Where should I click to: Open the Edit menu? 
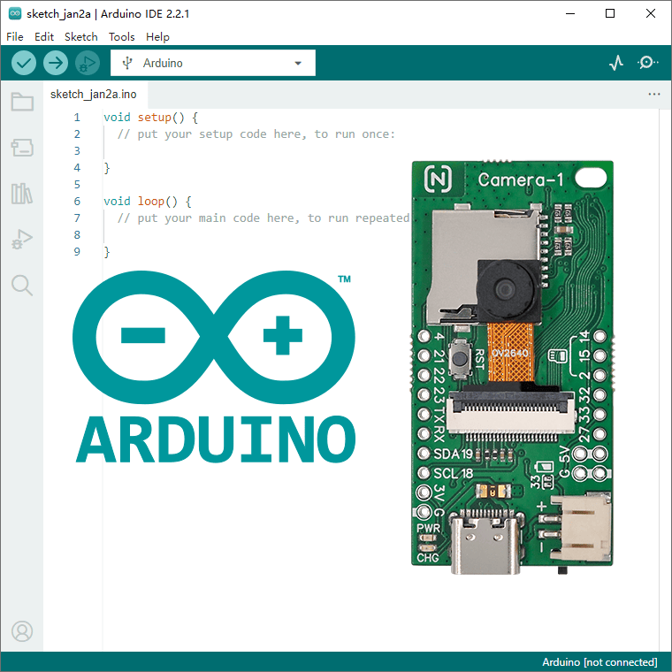[x=44, y=37]
